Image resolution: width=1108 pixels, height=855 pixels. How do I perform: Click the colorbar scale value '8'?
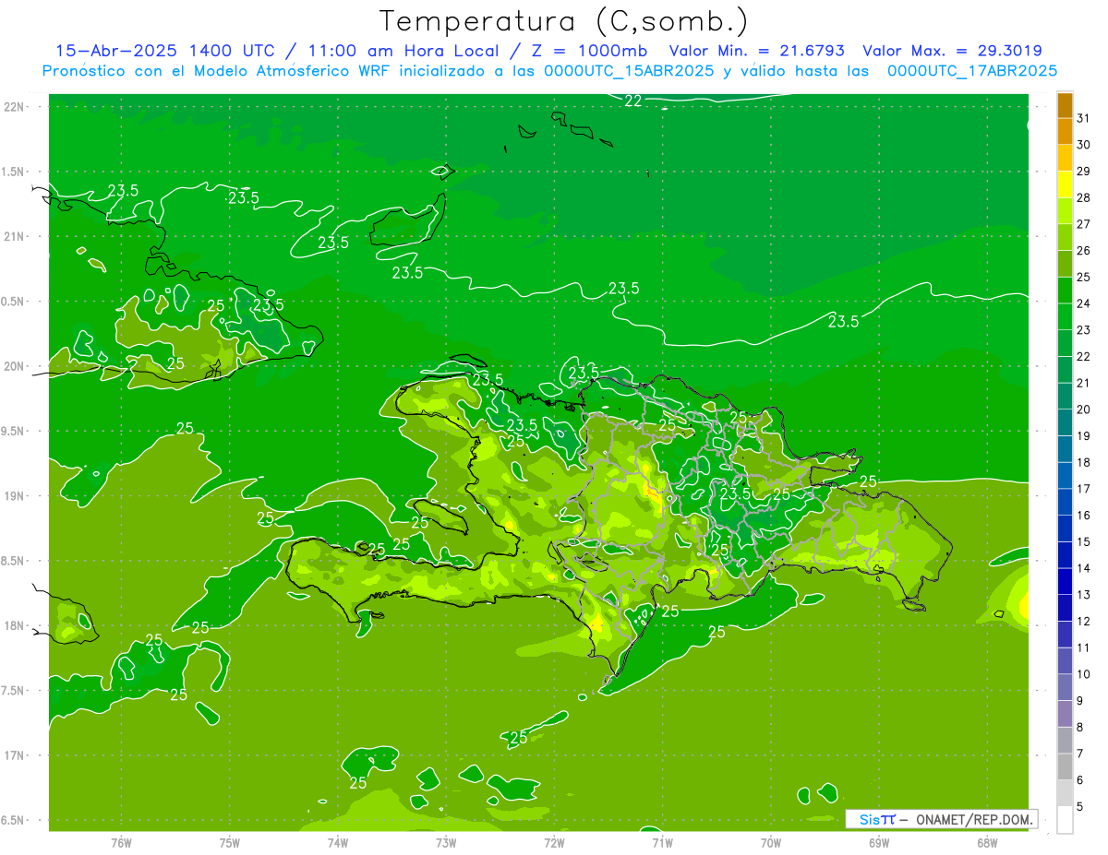(1080, 728)
